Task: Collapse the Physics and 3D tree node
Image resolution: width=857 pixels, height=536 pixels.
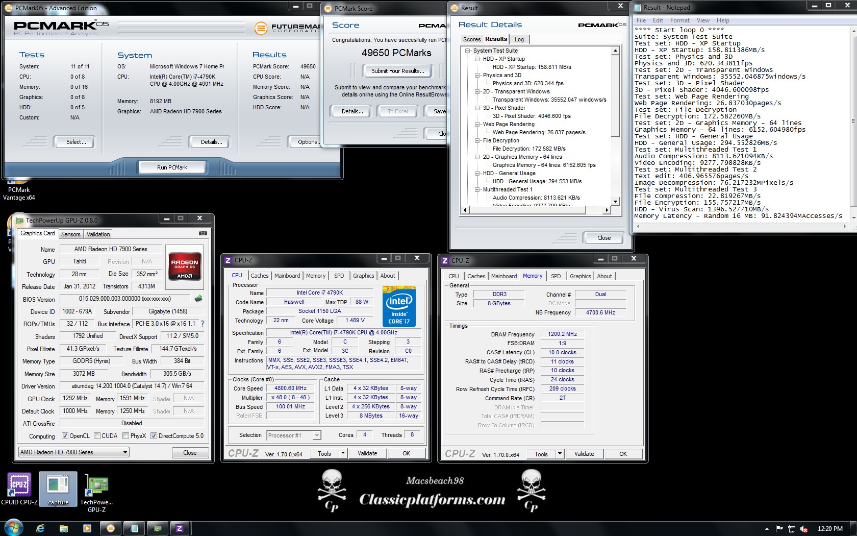Action: click(x=477, y=75)
